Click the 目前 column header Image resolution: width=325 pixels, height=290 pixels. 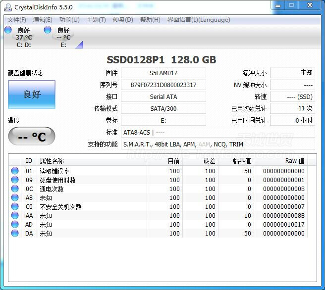164,161
